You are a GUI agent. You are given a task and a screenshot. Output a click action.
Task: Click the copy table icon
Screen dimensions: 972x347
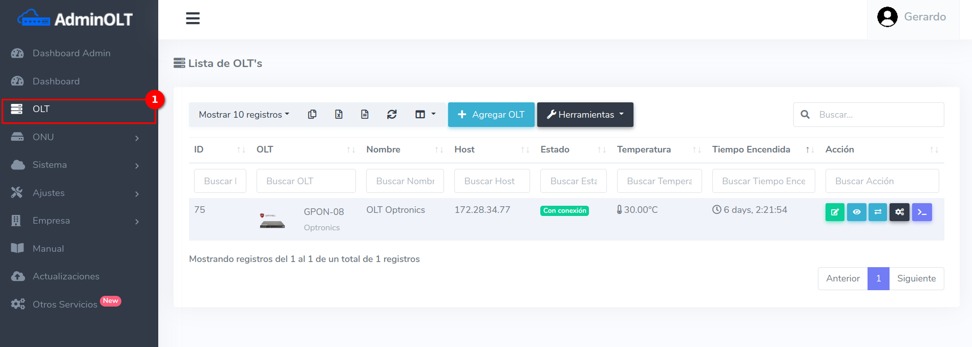[312, 115]
